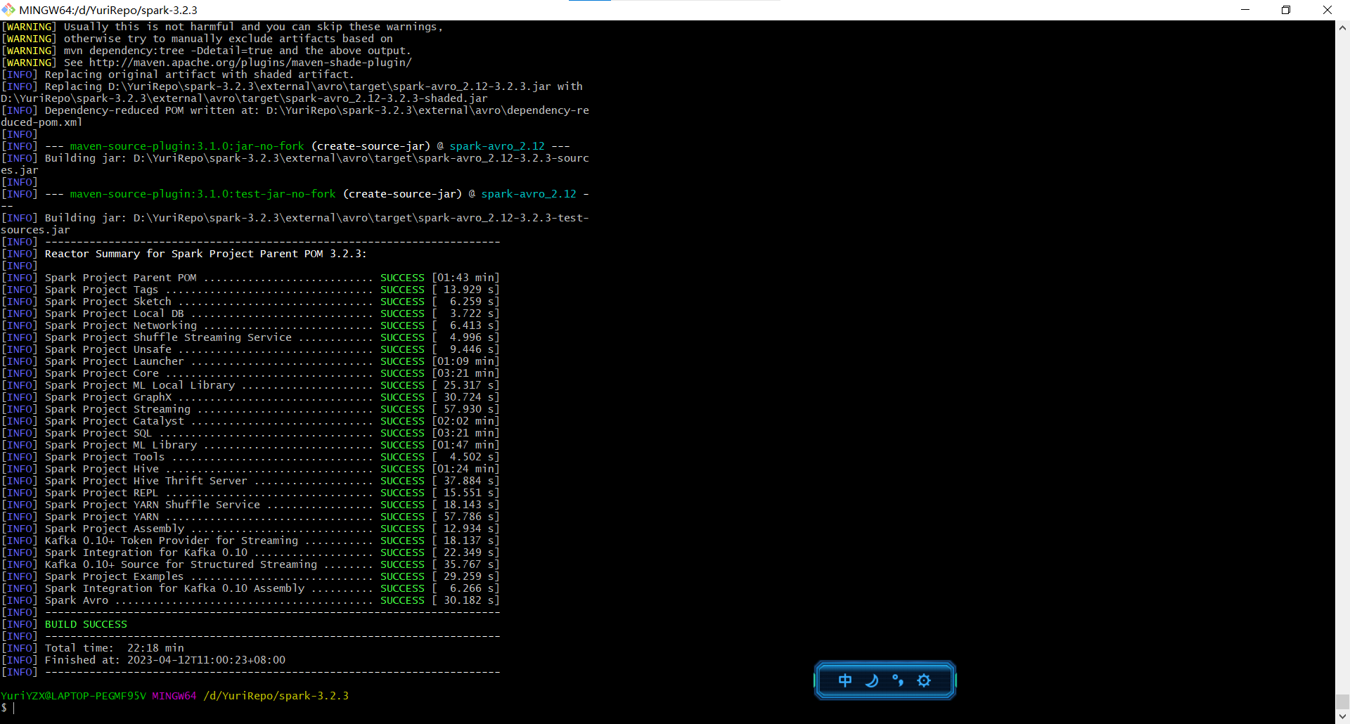Click the 'Finished at: 2023-04-12T11:00:23+08:00' line
The image size is (1350, 724).
(143, 660)
